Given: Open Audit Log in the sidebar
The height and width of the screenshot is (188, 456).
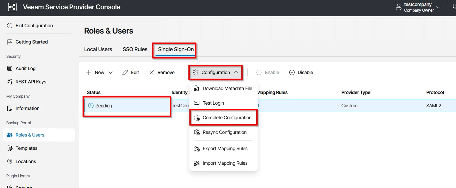Looking at the screenshot, I should pyautogui.click(x=26, y=68).
